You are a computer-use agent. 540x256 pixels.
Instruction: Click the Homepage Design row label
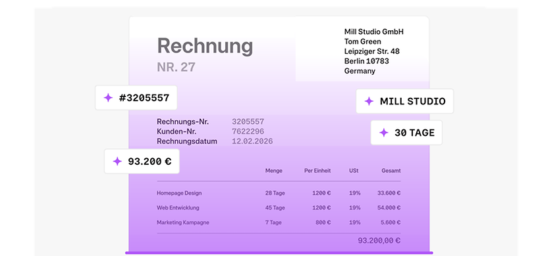[x=179, y=193]
